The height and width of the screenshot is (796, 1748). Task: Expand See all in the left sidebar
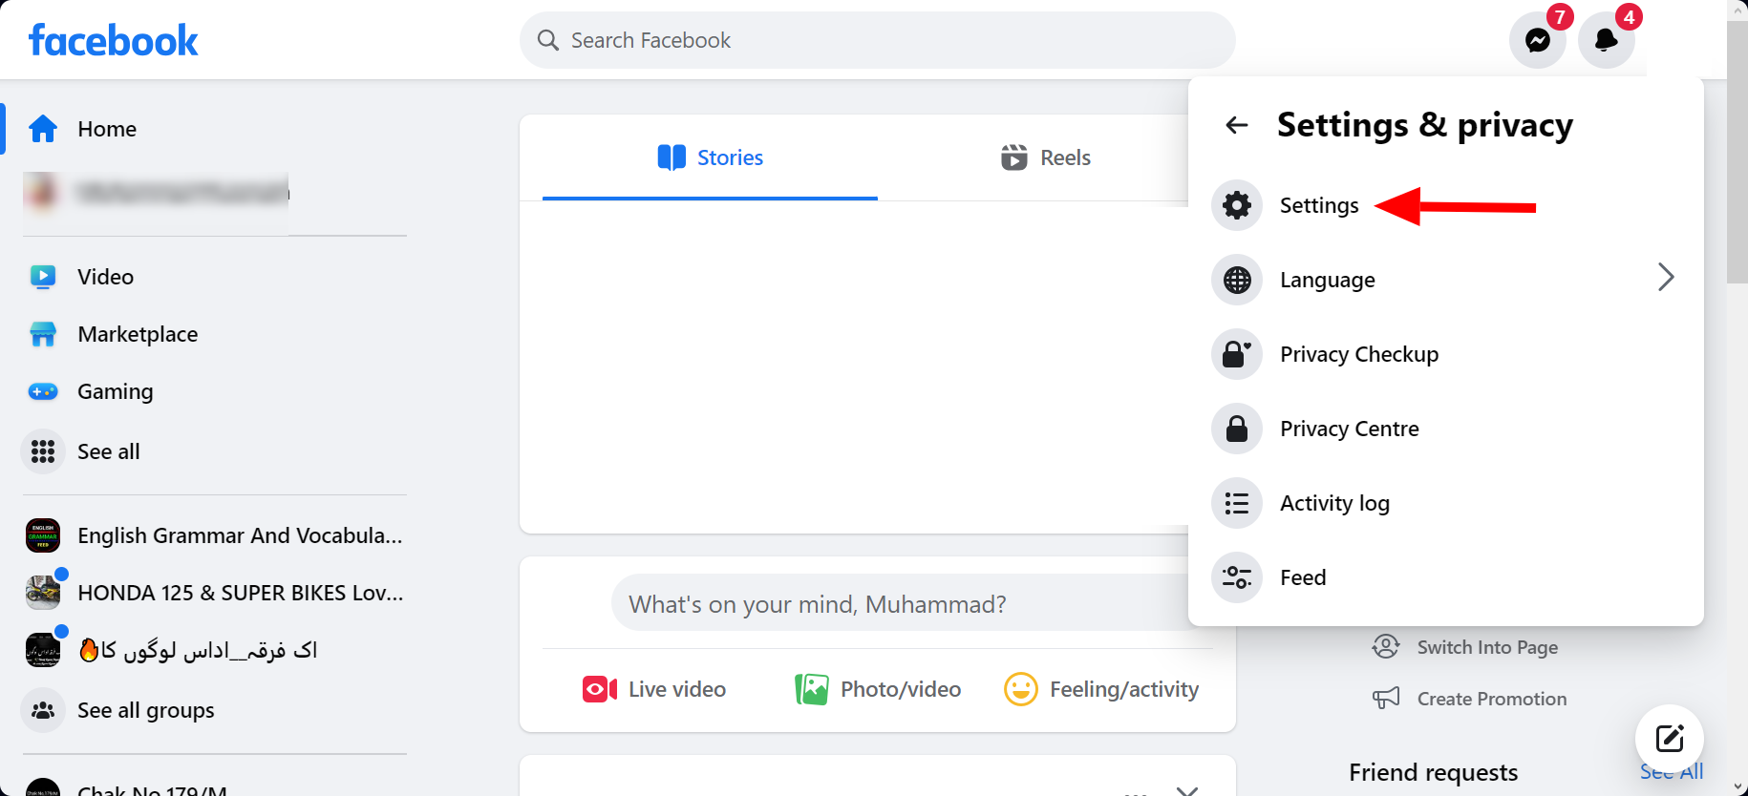[x=108, y=450]
